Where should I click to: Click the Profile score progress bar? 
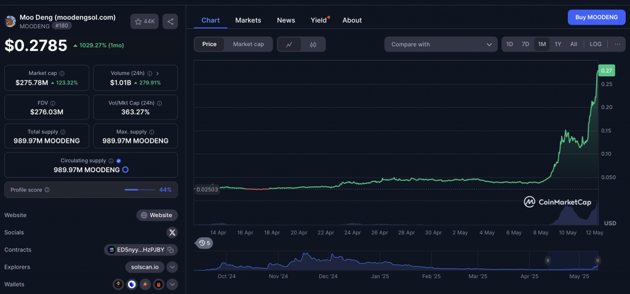pos(140,189)
